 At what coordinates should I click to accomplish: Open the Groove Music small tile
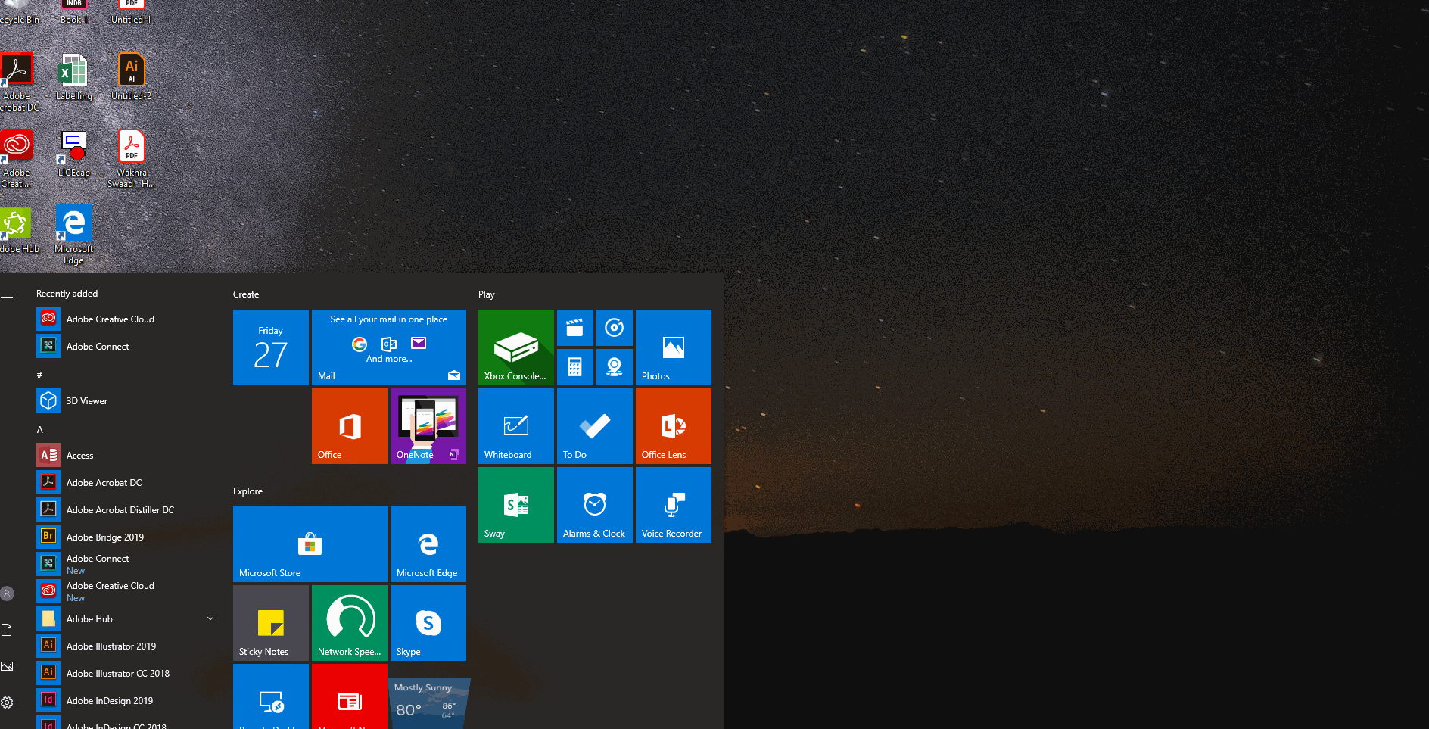click(614, 328)
